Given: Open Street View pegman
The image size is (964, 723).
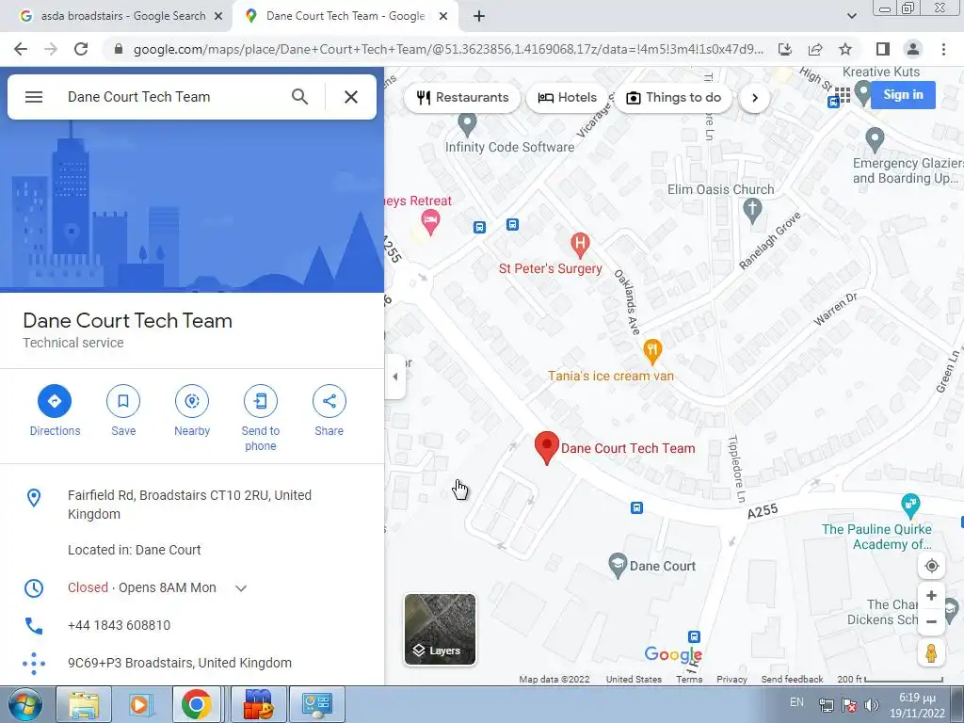Looking at the screenshot, I should click(931, 652).
